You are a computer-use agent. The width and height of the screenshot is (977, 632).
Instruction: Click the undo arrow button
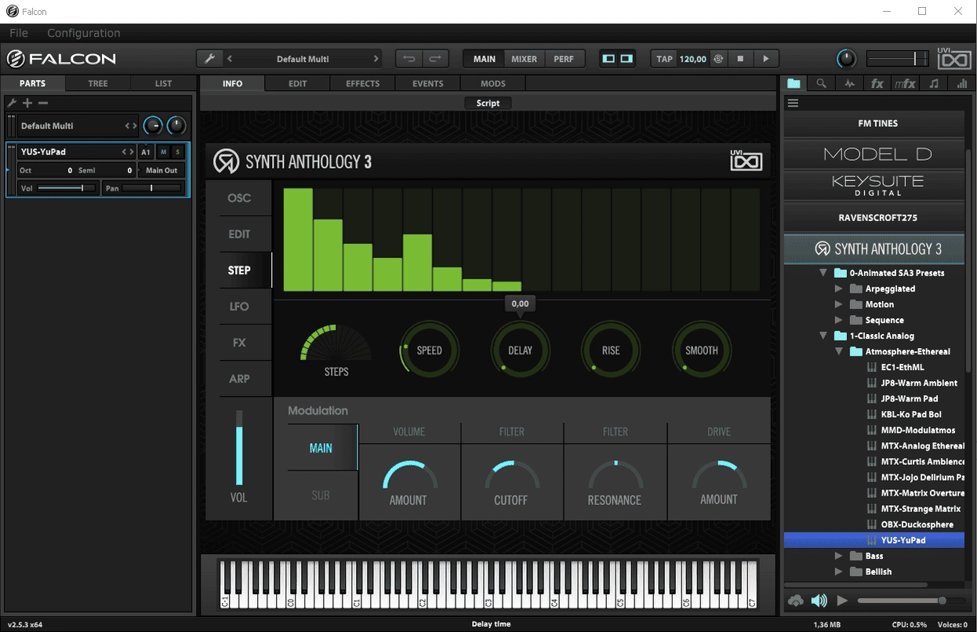[409, 59]
